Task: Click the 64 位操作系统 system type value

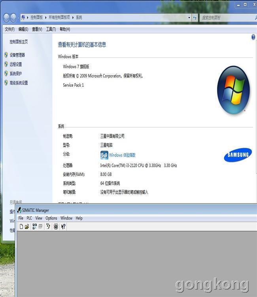Action: (x=110, y=183)
